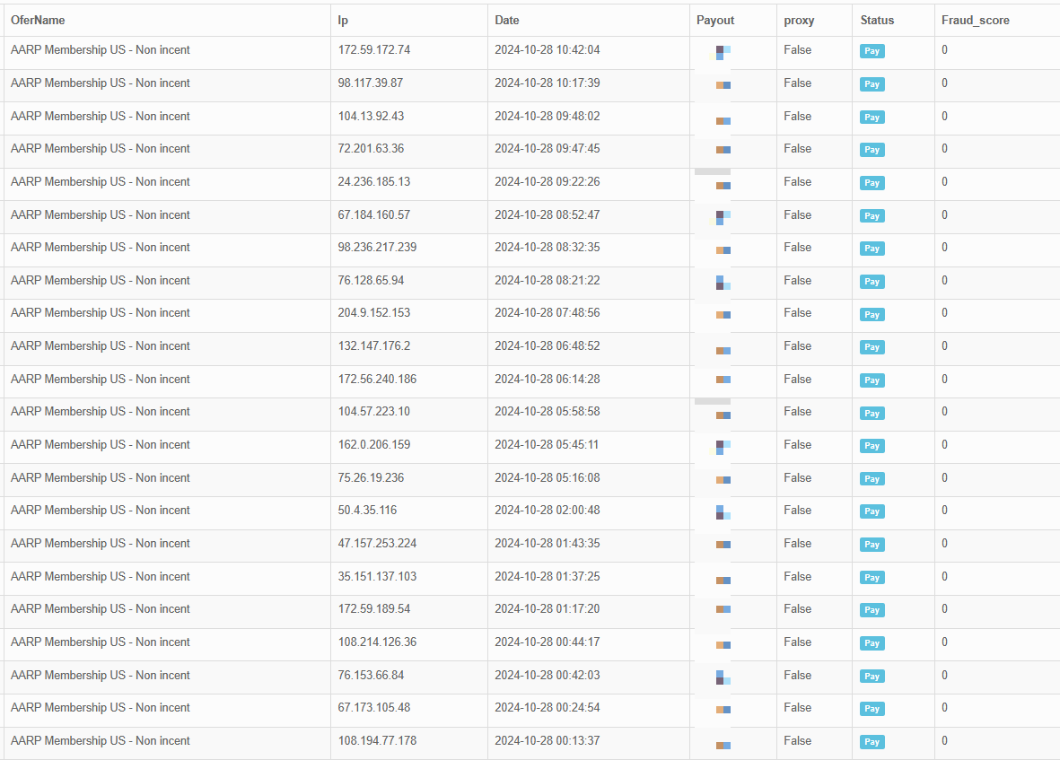Click the Date column header

coord(507,21)
